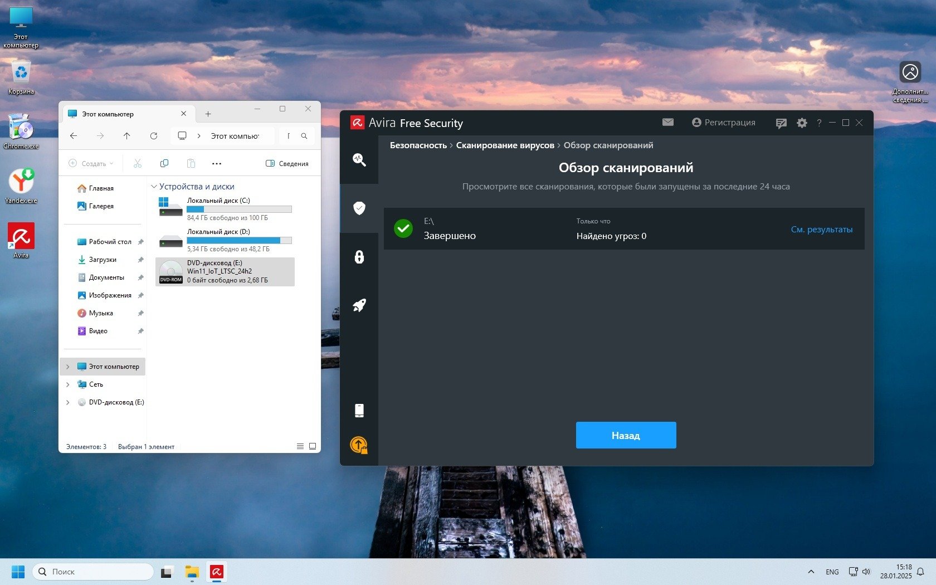Click the orange upgrade icon in Avira sidebar
Image resolution: width=936 pixels, height=585 pixels.
tap(359, 445)
